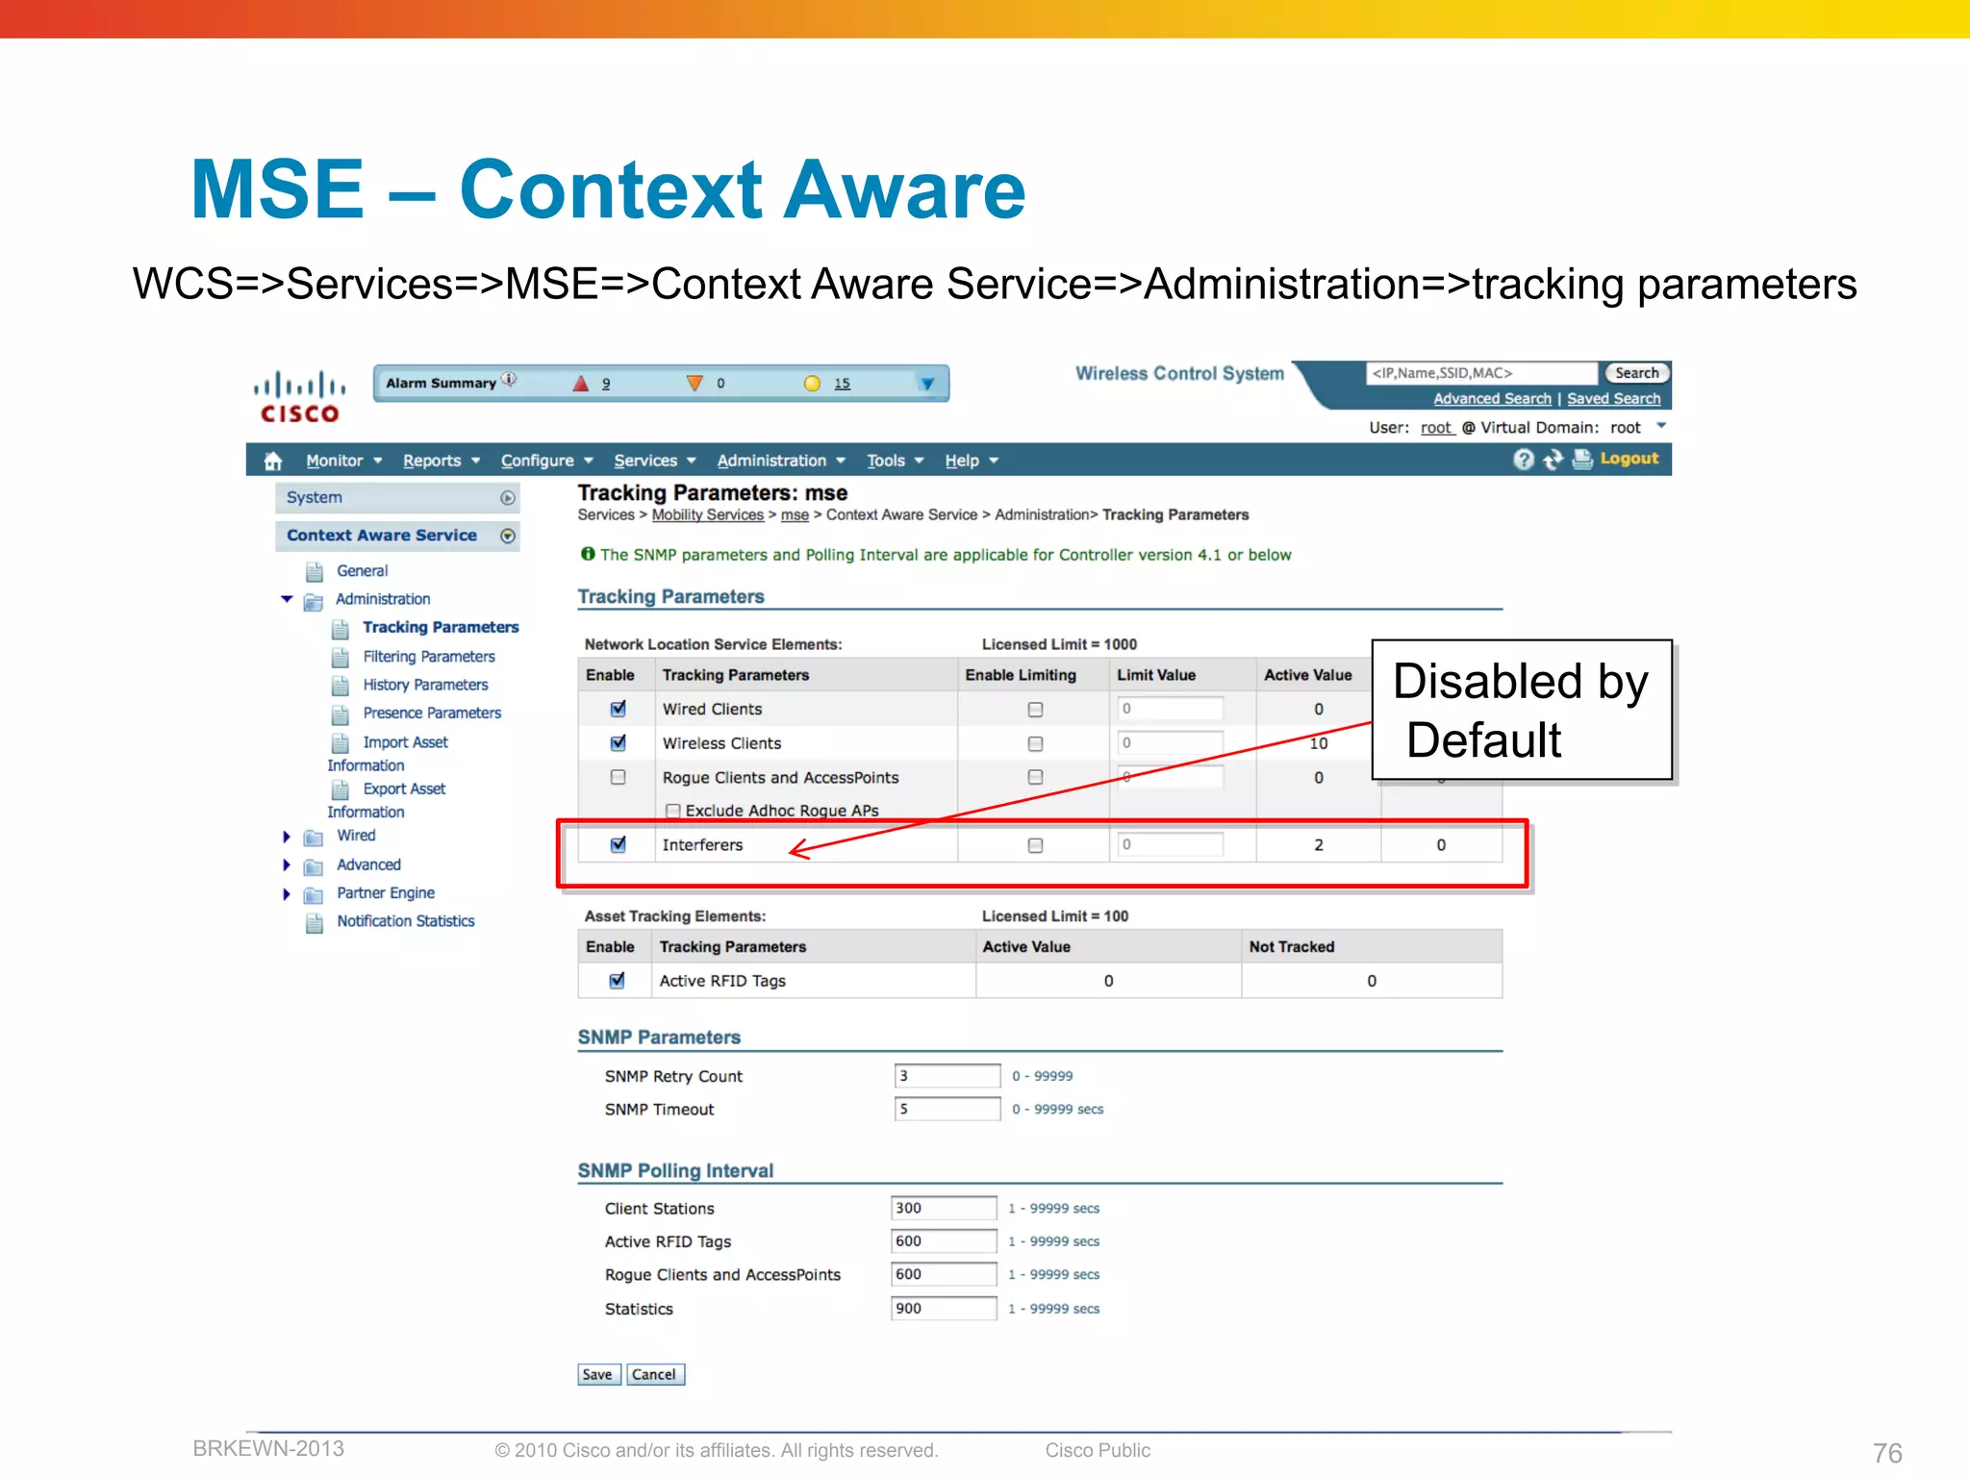Open the Virtual Domain dropdown arrow
The width and height of the screenshot is (1970, 1477).
tap(1661, 426)
